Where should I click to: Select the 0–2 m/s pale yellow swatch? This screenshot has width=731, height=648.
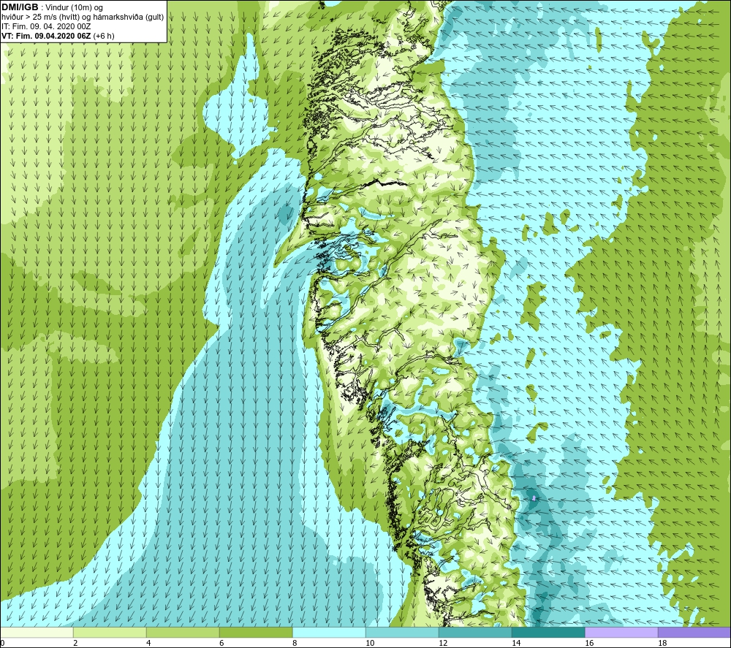coord(37,632)
